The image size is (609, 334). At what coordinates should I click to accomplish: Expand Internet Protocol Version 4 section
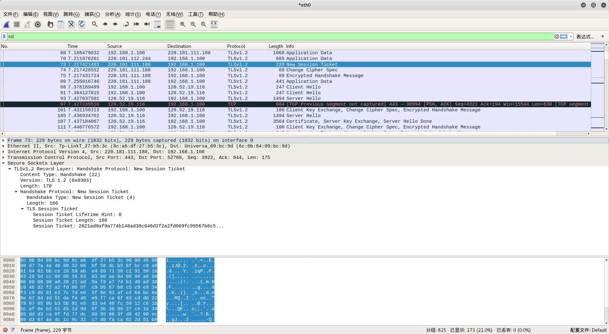tap(3, 152)
